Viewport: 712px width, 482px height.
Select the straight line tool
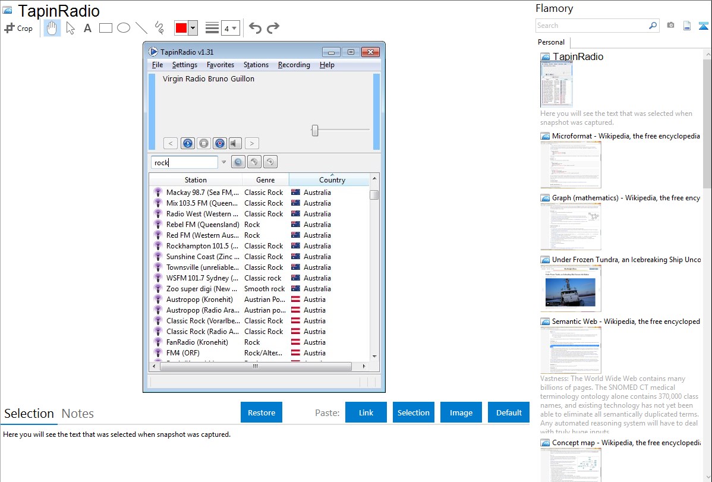click(141, 28)
